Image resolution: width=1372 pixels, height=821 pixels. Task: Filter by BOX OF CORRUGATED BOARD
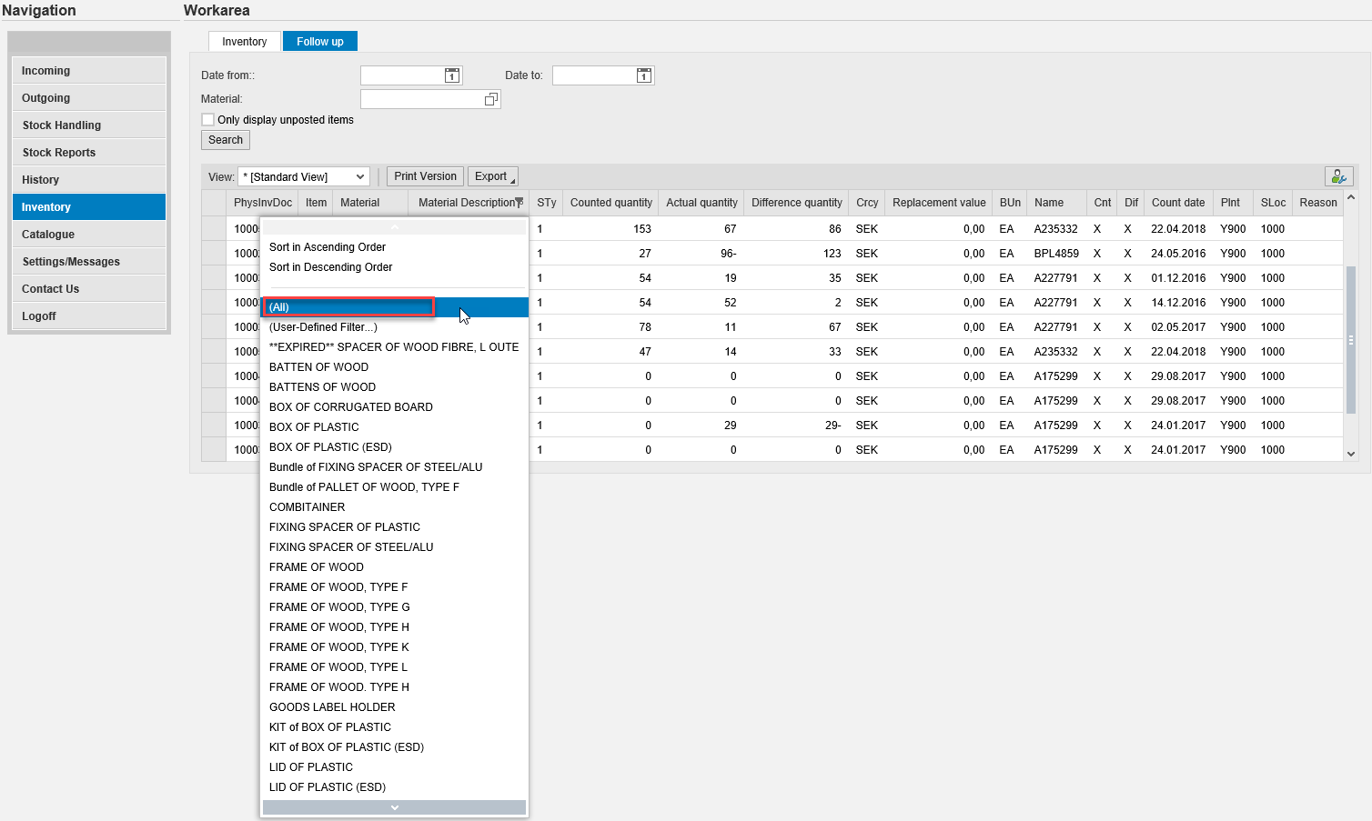coord(394,407)
